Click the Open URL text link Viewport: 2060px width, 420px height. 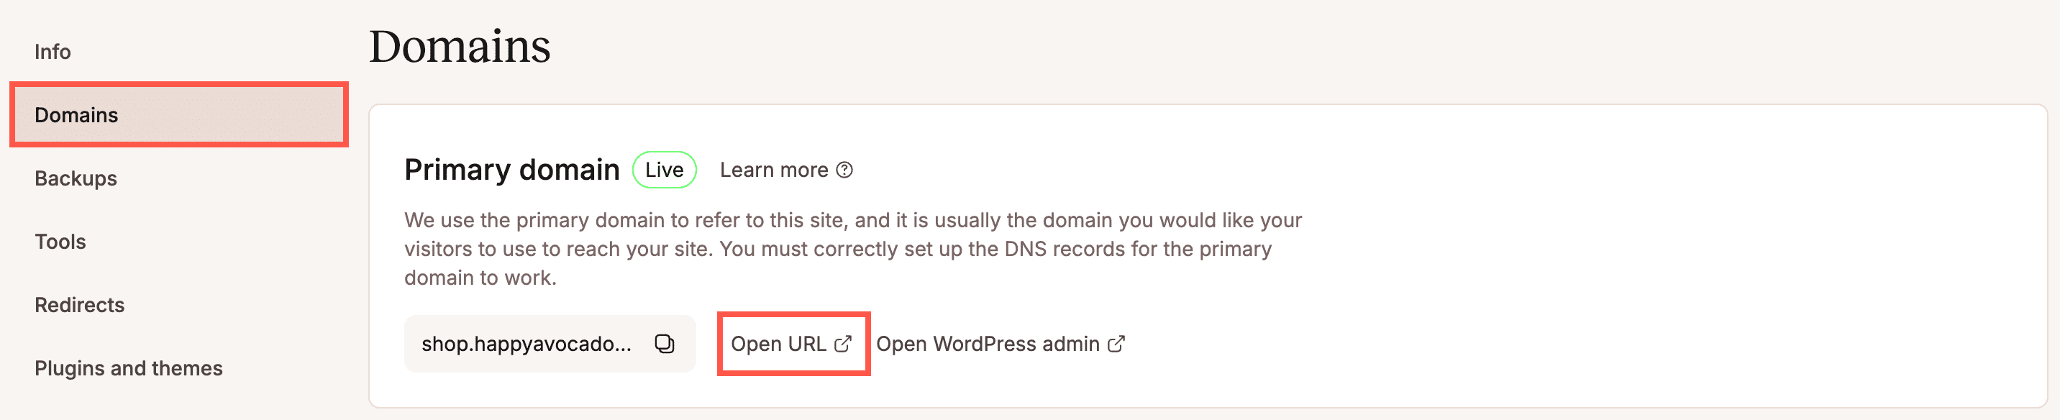point(778,344)
